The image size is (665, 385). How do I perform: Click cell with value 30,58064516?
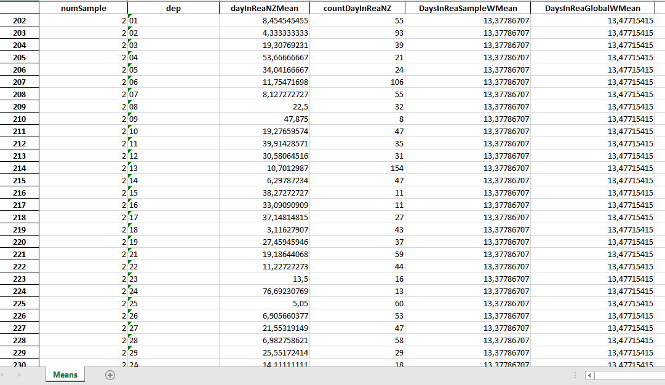pyautogui.click(x=265, y=156)
